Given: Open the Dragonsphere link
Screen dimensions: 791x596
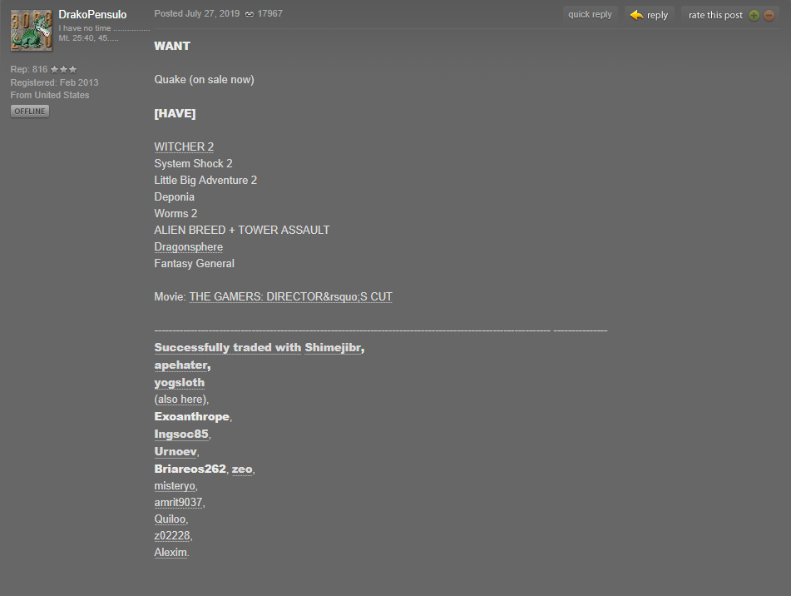Looking at the screenshot, I should 189,246.
